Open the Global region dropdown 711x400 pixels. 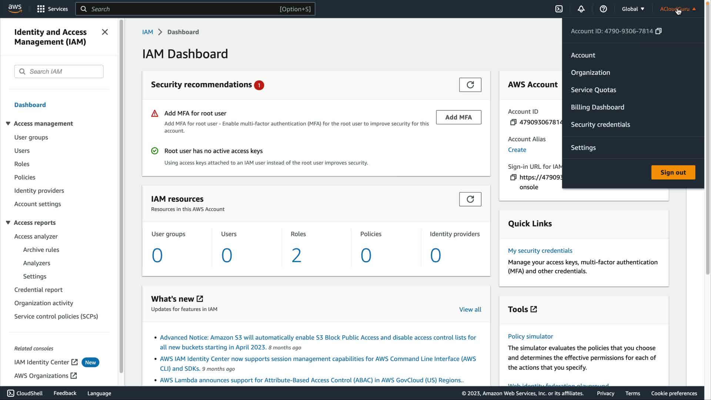click(x=633, y=9)
